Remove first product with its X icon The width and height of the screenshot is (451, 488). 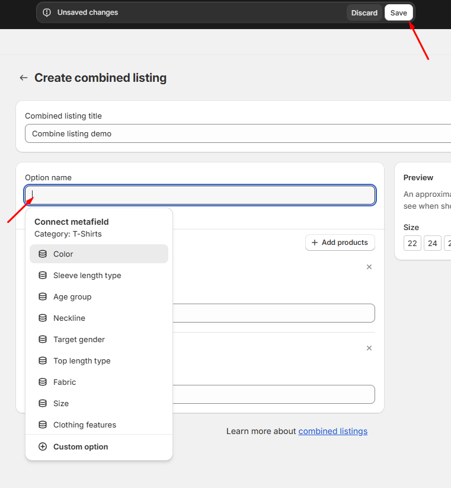coord(369,267)
